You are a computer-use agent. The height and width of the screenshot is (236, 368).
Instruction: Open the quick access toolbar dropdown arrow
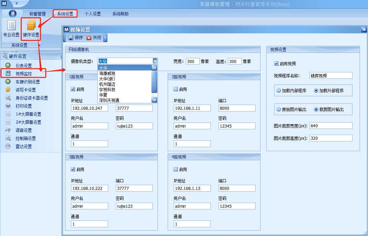click(16, 3)
